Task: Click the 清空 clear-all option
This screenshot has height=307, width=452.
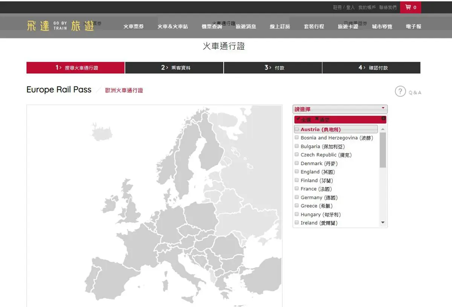Action: 322,119
